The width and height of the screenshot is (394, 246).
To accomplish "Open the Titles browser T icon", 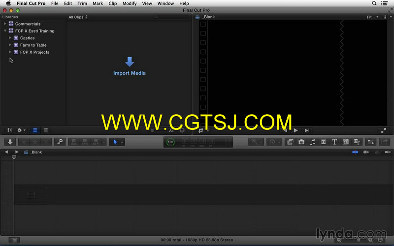I will click(x=334, y=142).
